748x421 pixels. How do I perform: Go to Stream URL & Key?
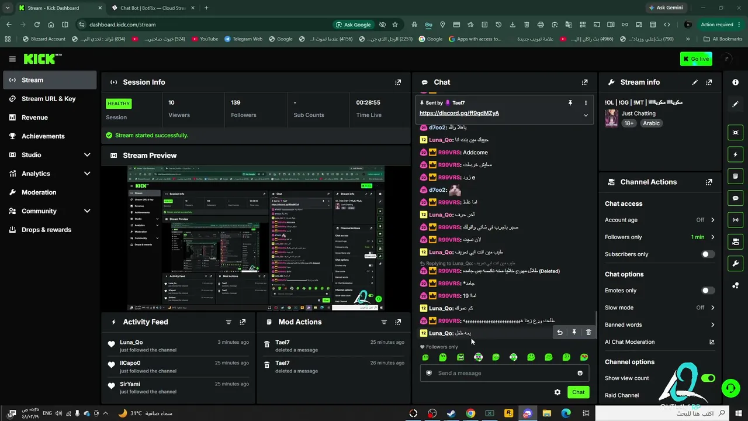click(50, 99)
